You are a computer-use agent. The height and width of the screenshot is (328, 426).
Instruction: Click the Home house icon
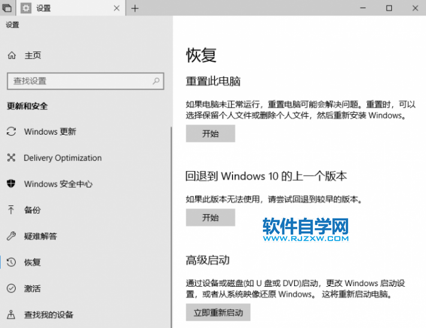click(x=11, y=55)
